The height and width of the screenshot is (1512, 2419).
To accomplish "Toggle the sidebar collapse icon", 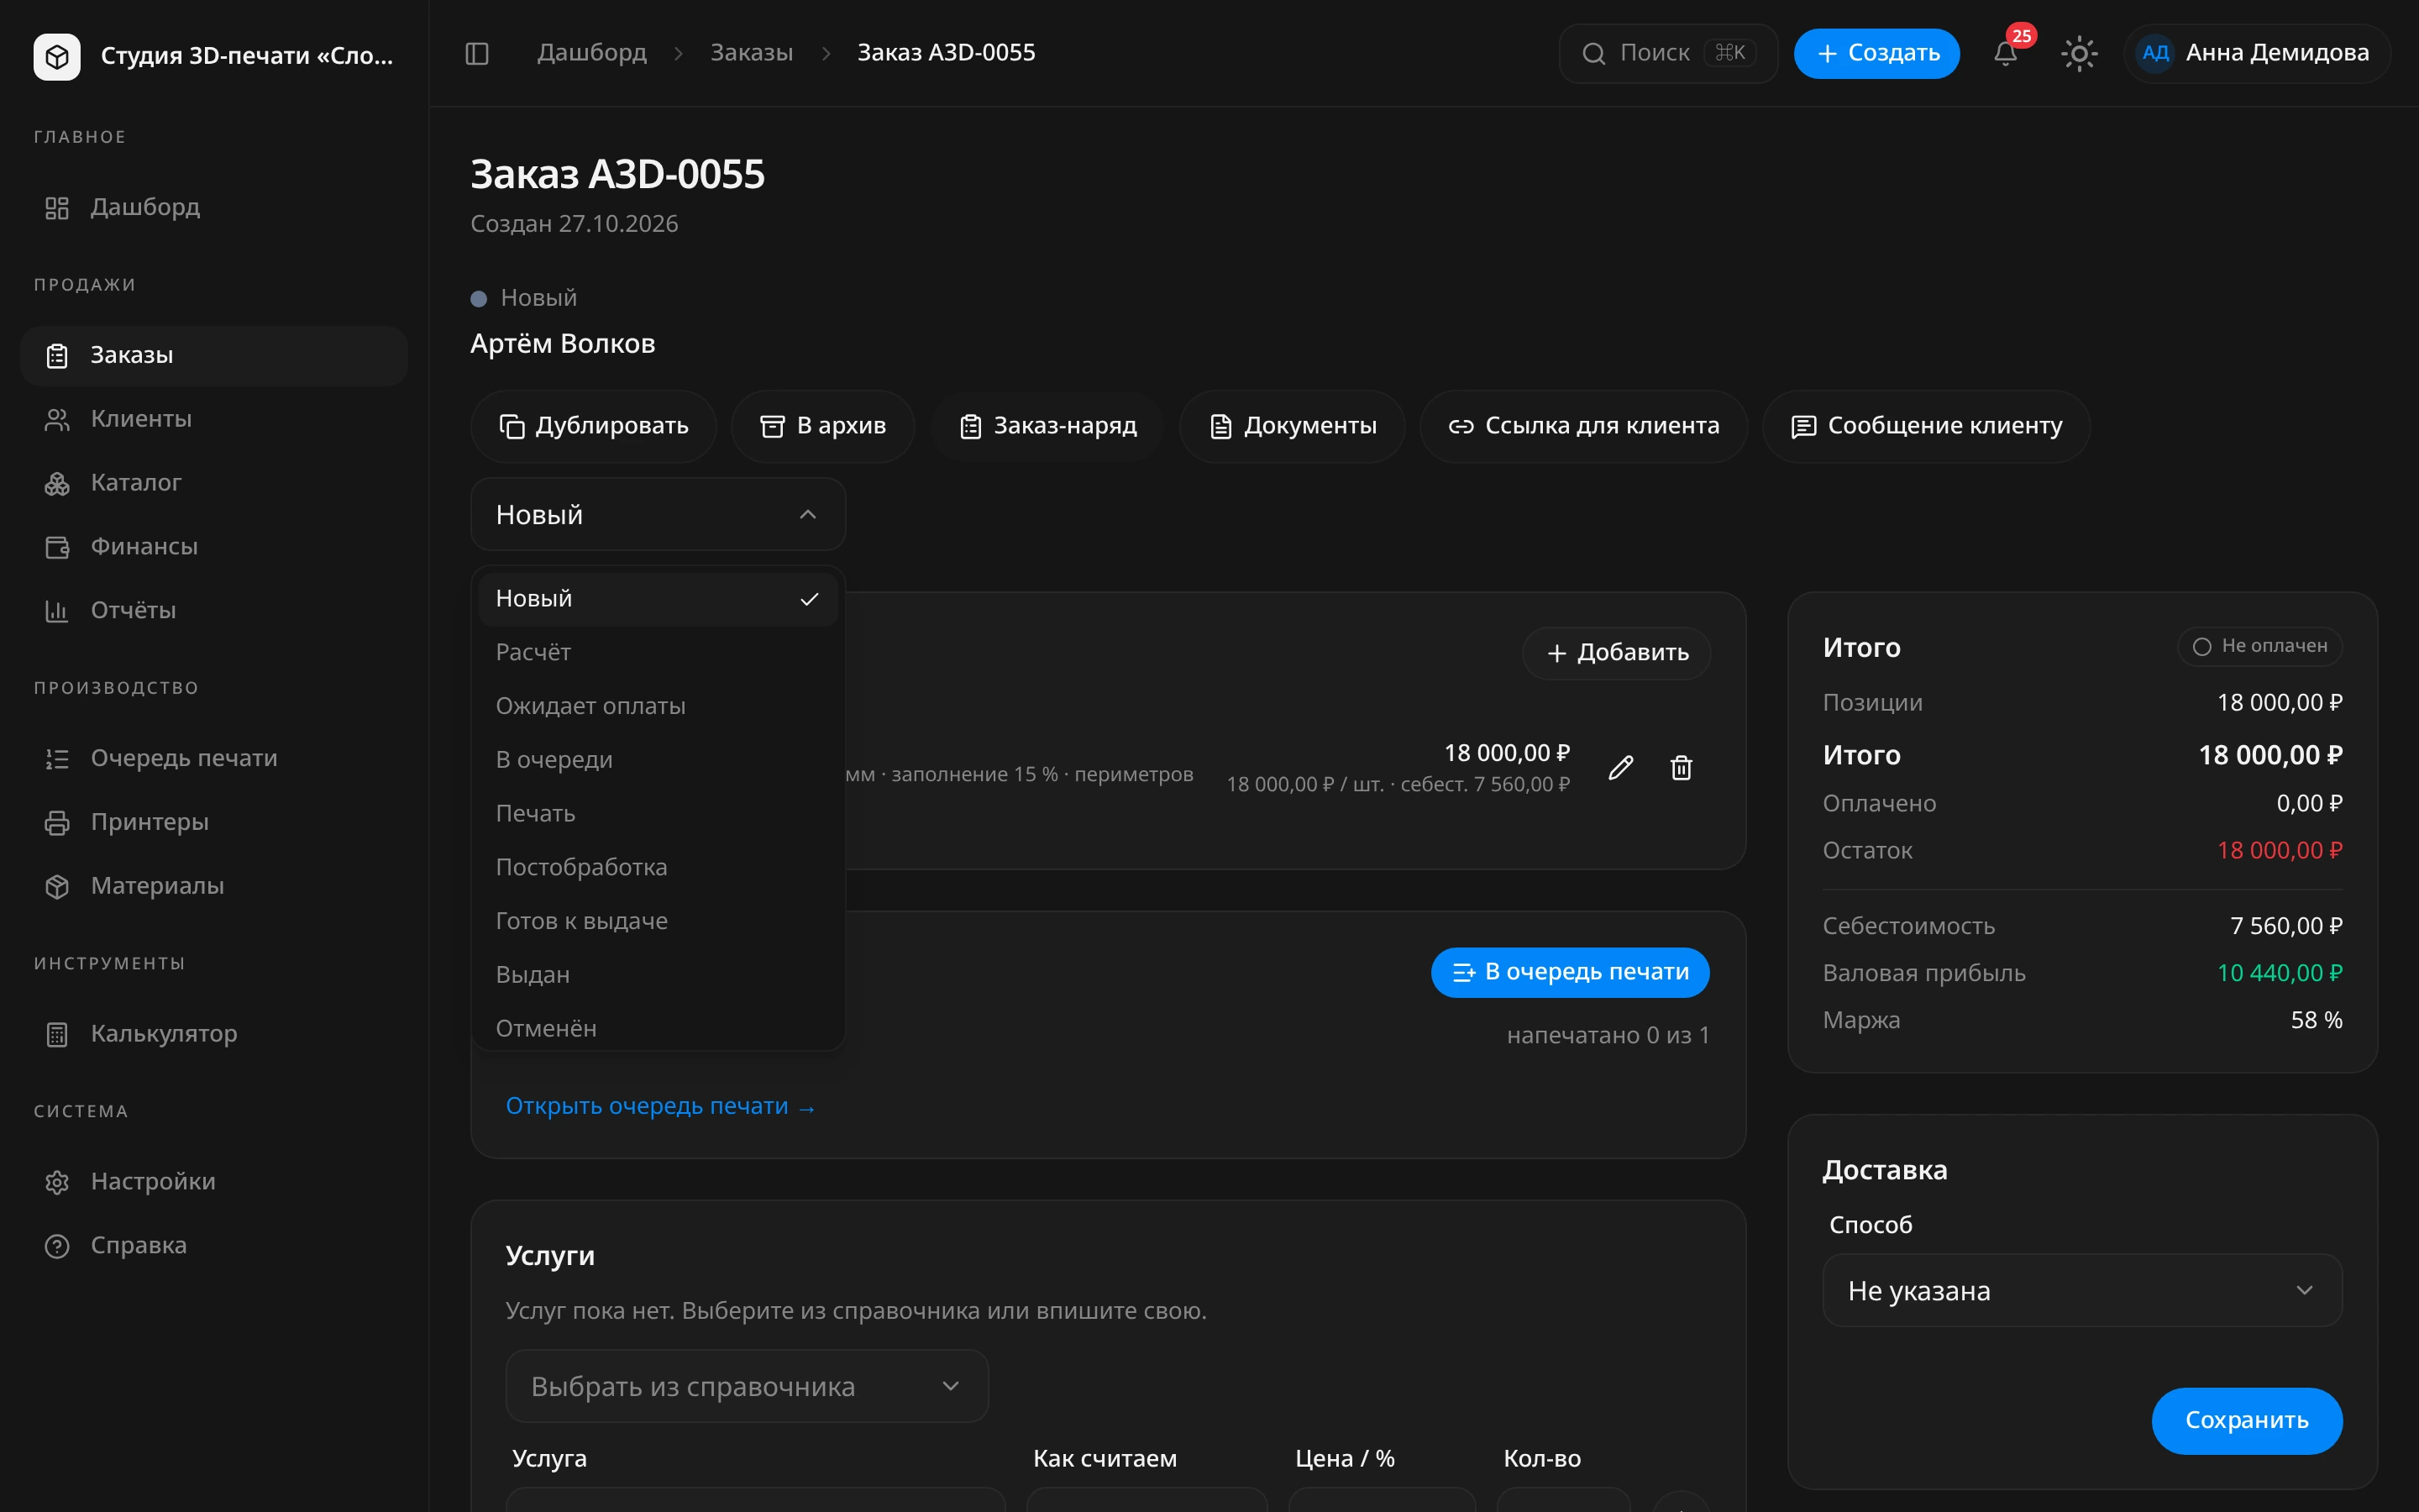I will 477,53.
